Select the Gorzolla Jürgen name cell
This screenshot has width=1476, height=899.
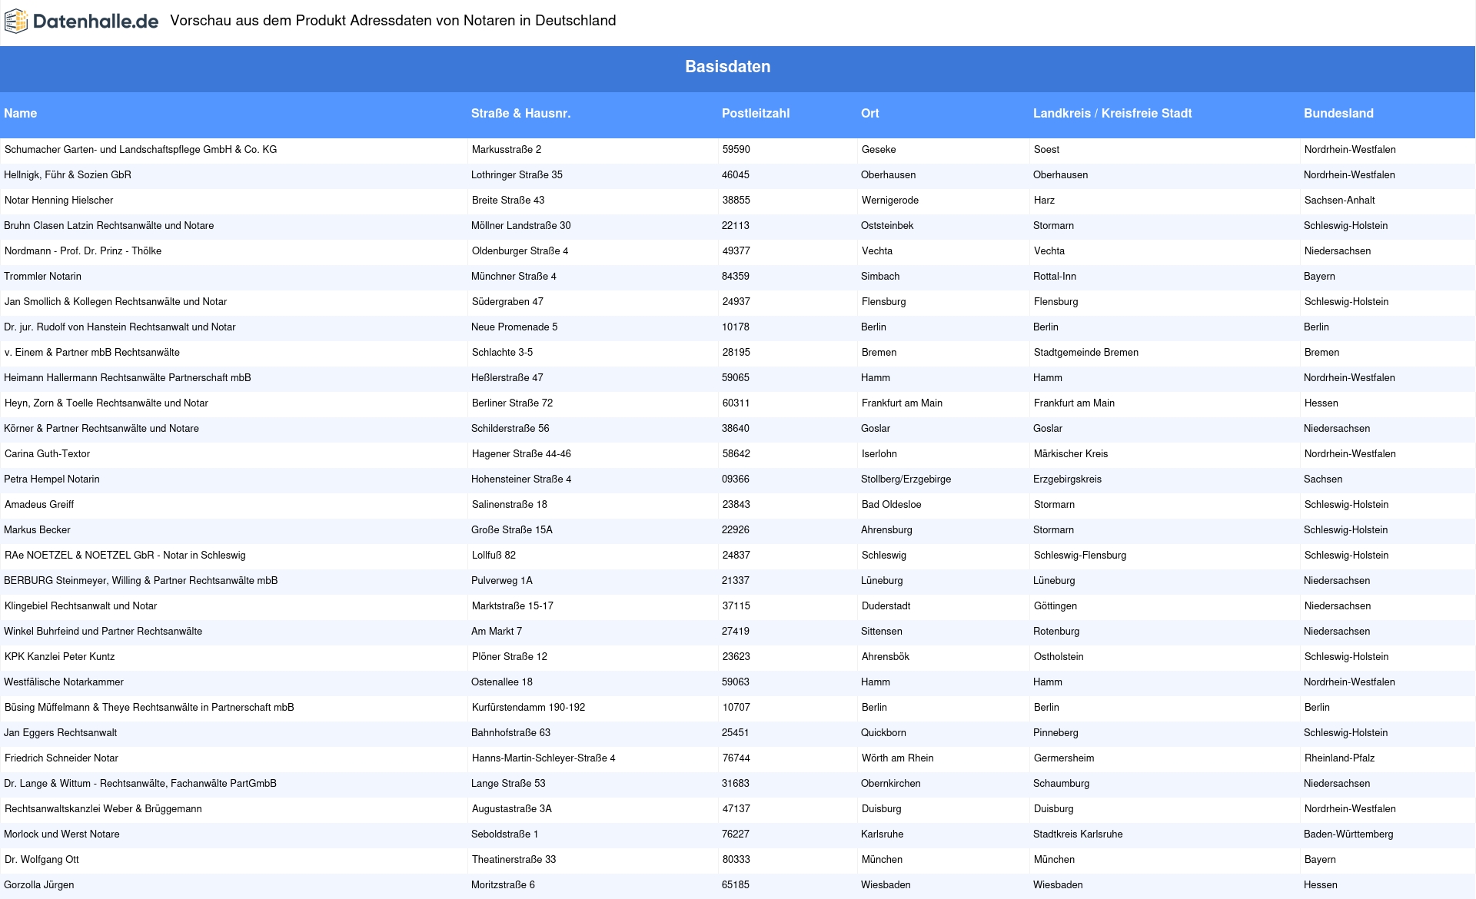click(x=39, y=885)
